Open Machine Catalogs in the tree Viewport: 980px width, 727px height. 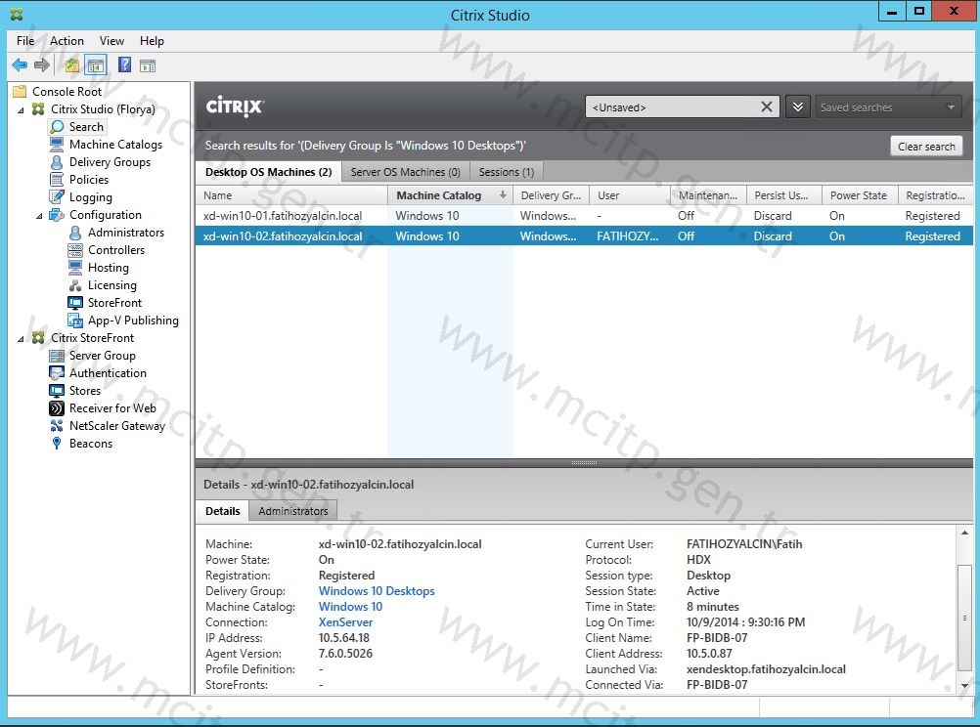coord(115,145)
